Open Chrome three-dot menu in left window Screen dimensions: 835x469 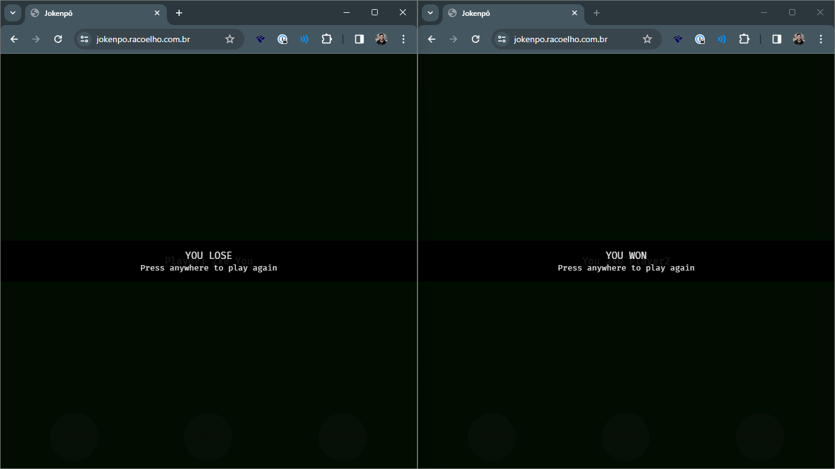pos(403,39)
